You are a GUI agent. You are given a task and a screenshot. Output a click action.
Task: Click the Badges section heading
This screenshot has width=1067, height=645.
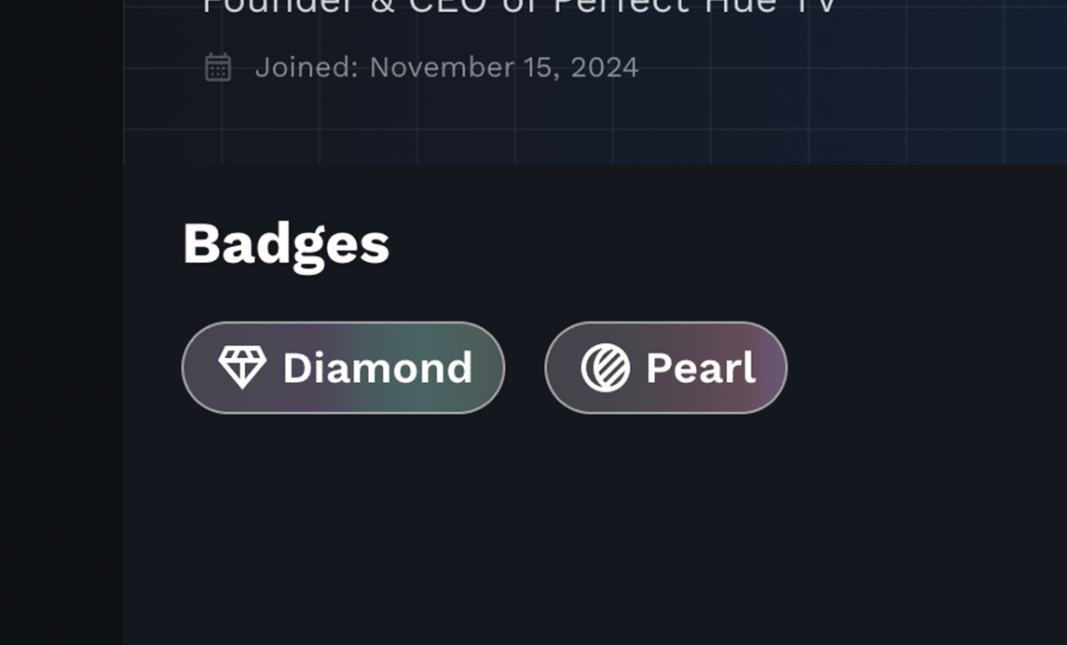point(285,244)
